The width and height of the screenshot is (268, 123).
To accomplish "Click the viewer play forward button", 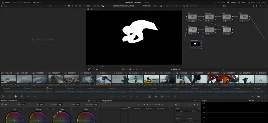I will pyautogui.click(x=133, y=69).
